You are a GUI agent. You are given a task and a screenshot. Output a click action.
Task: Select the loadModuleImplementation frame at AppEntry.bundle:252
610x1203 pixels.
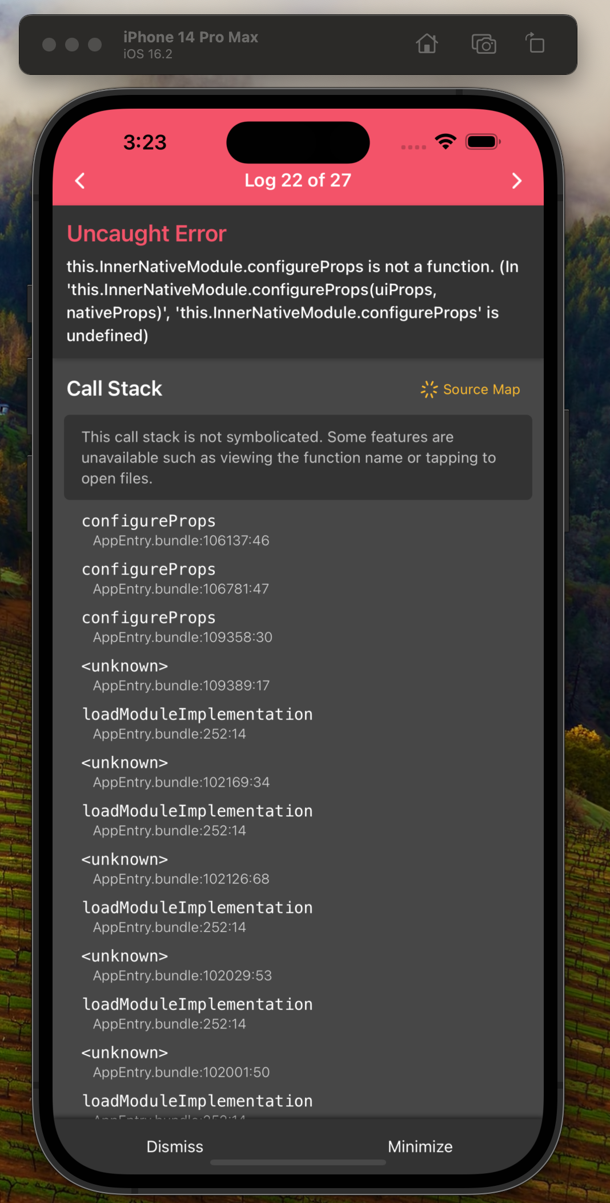[197, 722]
